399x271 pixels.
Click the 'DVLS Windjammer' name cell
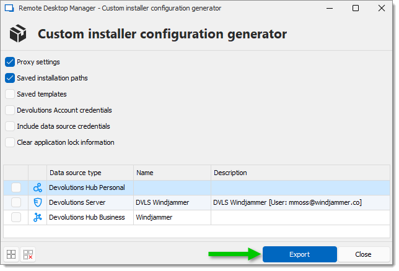[x=172, y=202]
